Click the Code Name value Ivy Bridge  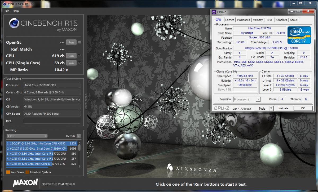247,33
